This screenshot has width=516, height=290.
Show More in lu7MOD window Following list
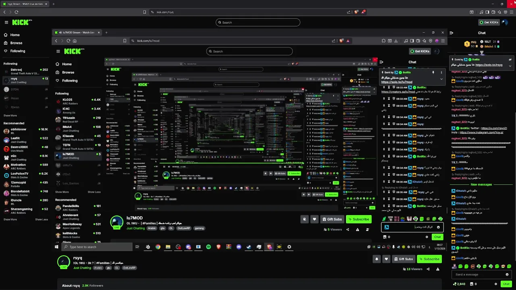click(62, 192)
